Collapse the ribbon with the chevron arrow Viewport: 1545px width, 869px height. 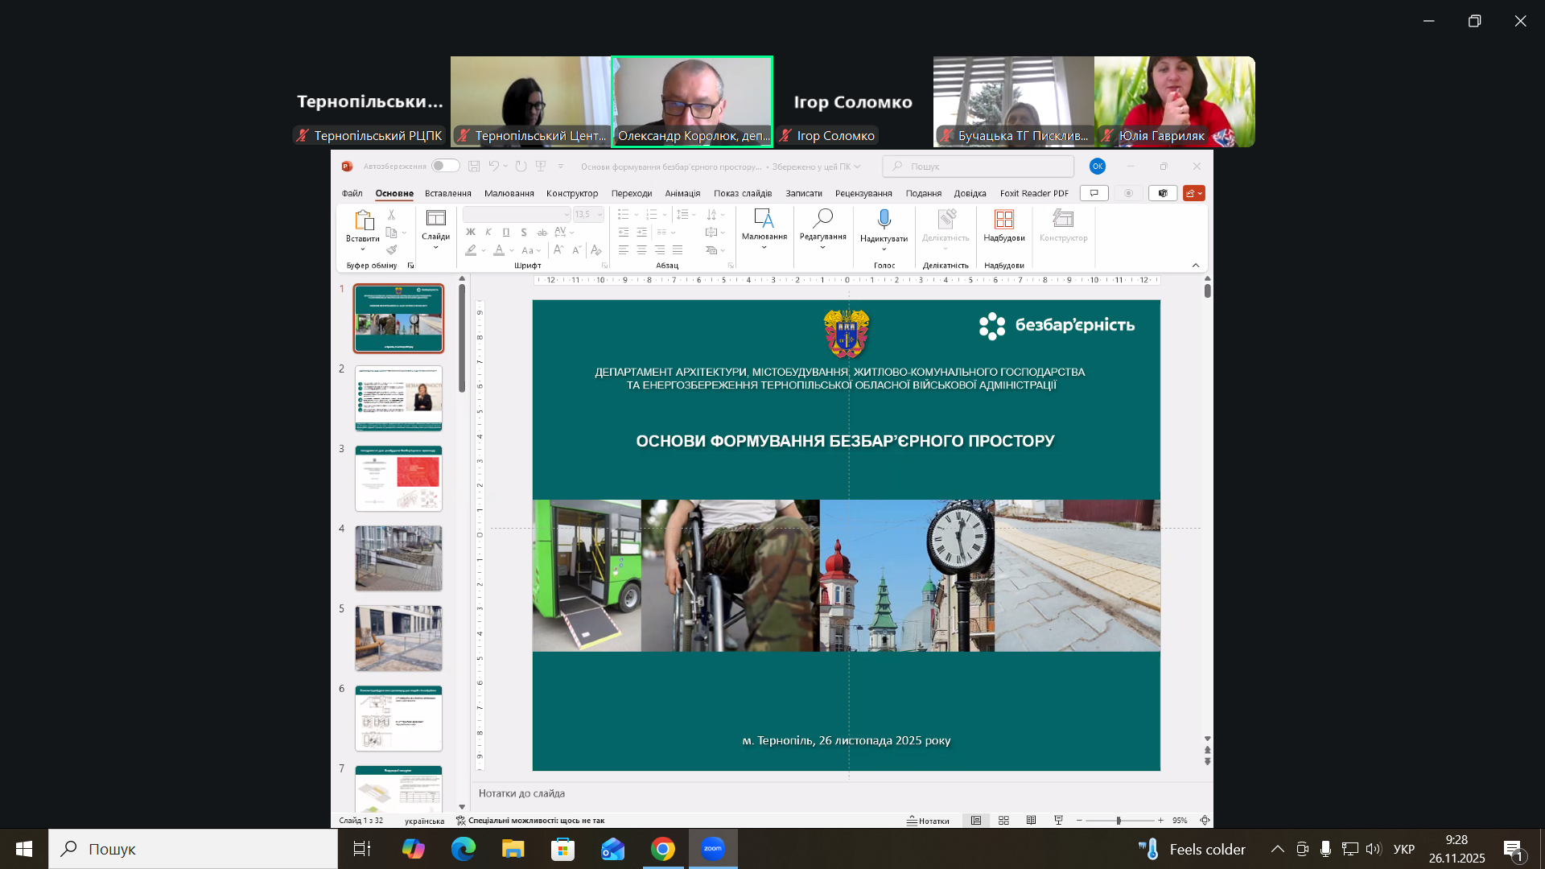[1195, 266]
